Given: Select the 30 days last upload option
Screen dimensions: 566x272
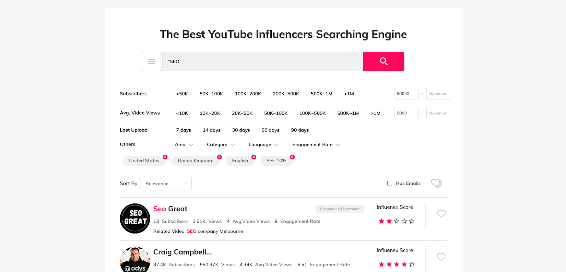Looking at the screenshot, I should [x=241, y=130].
